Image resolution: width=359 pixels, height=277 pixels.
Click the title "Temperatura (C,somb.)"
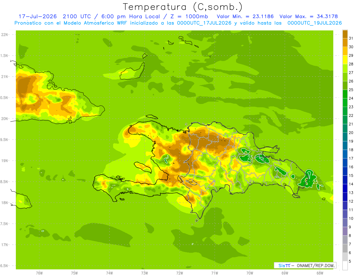coord(182,7)
